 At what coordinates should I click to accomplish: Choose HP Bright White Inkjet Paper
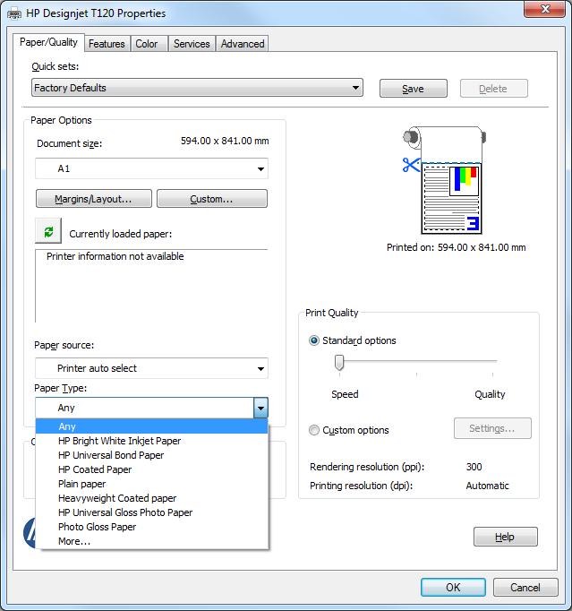point(151,441)
